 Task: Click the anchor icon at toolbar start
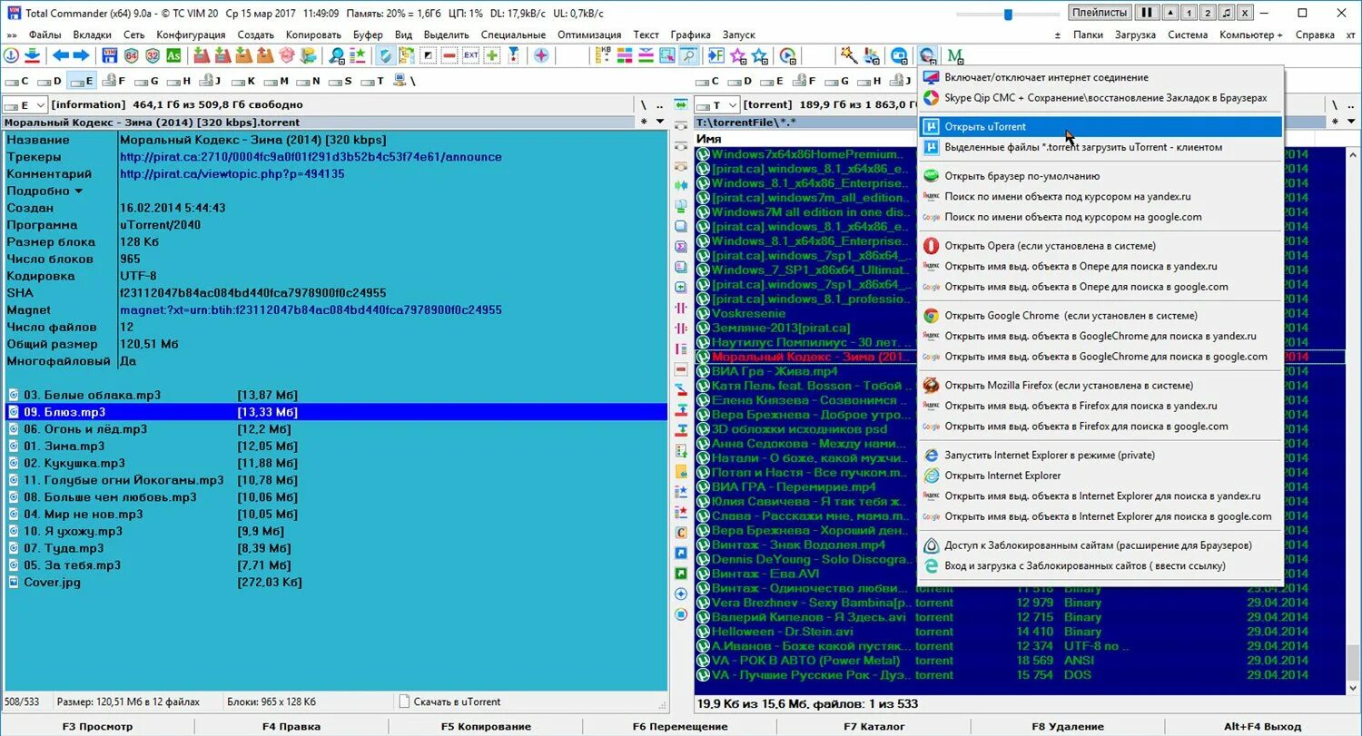(11, 55)
